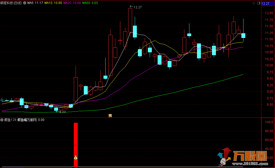Click the 12.00 price axis label
The image size is (275, 168).
tap(269, 13)
